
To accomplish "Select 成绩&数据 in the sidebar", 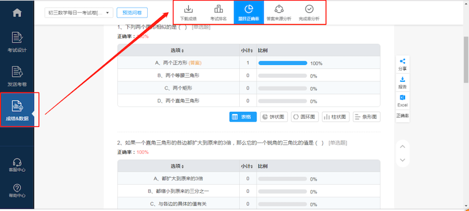I will [x=17, y=110].
